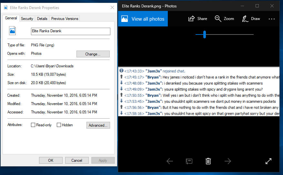The width and height of the screenshot is (283, 175).
Task: Click View all photos in Photos
Action: (x=143, y=19)
